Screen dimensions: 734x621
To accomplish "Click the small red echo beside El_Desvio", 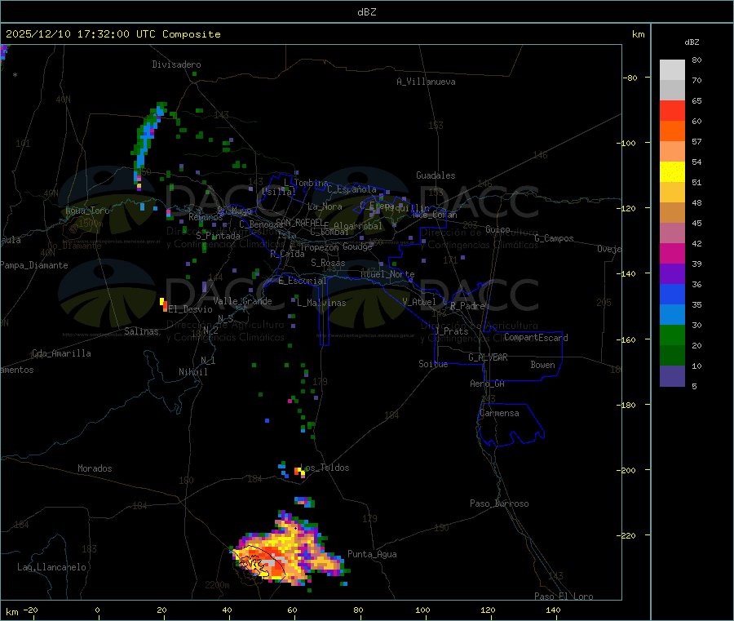I will pos(163,305).
